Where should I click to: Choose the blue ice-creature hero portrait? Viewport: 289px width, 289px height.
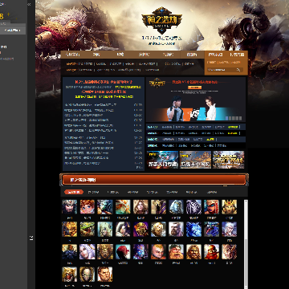(193, 229)
